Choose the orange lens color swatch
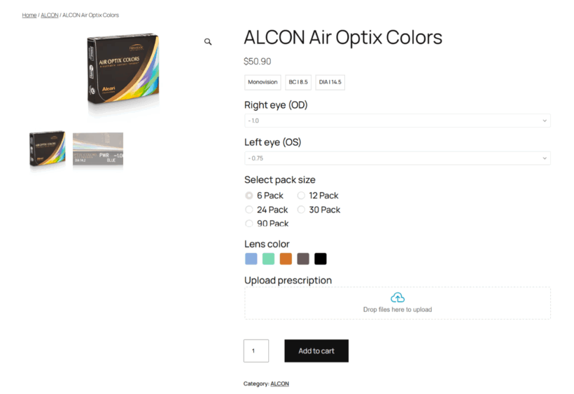 click(286, 259)
